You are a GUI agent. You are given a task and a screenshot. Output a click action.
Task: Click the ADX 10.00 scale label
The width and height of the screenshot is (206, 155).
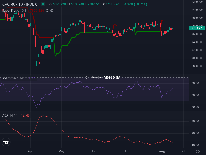[195, 145]
